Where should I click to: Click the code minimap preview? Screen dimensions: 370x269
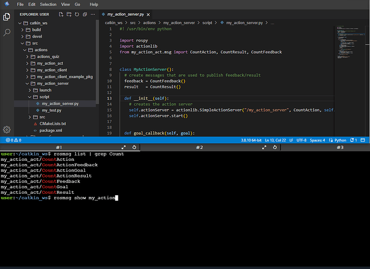pos(350,43)
